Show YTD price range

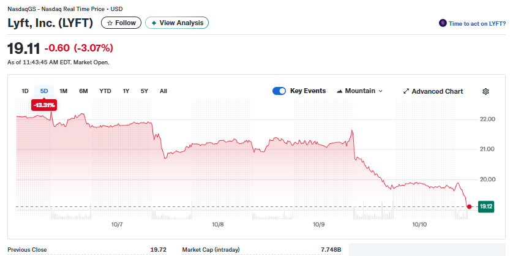(x=105, y=91)
